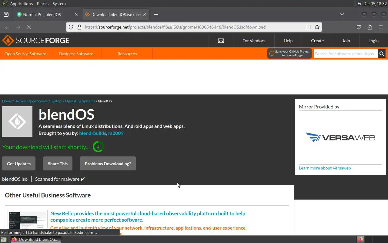The height and width of the screenshot is (243, 388).
Task: Click the show desktop icon in bottom panel
Action: tap(3, 239)
